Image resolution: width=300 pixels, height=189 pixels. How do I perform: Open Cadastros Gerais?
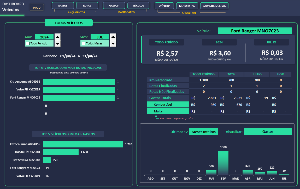214,6
